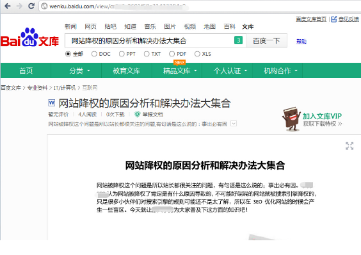
Task: Click the 暂无评价 rating text
Action: click(x=58, y=114)
